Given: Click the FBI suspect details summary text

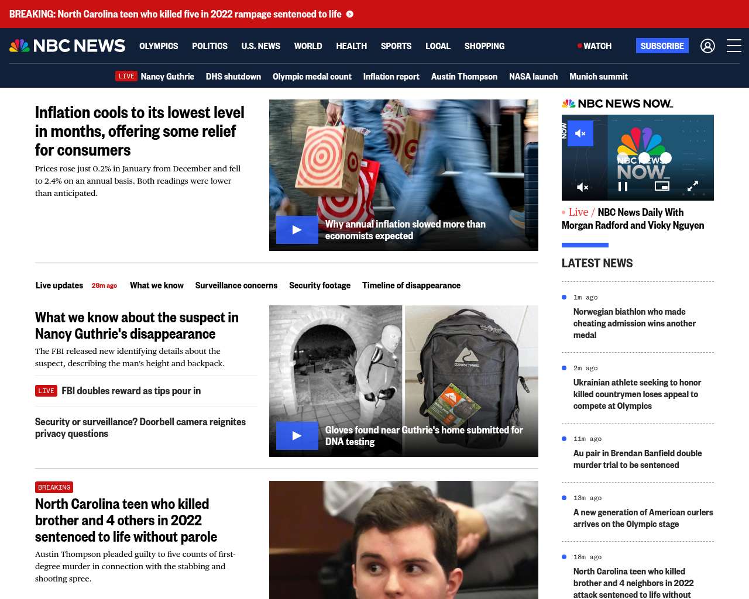Looking at the screenshot, I should coord(130,357).
